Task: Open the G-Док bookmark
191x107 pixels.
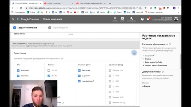Action: point(31,12)
